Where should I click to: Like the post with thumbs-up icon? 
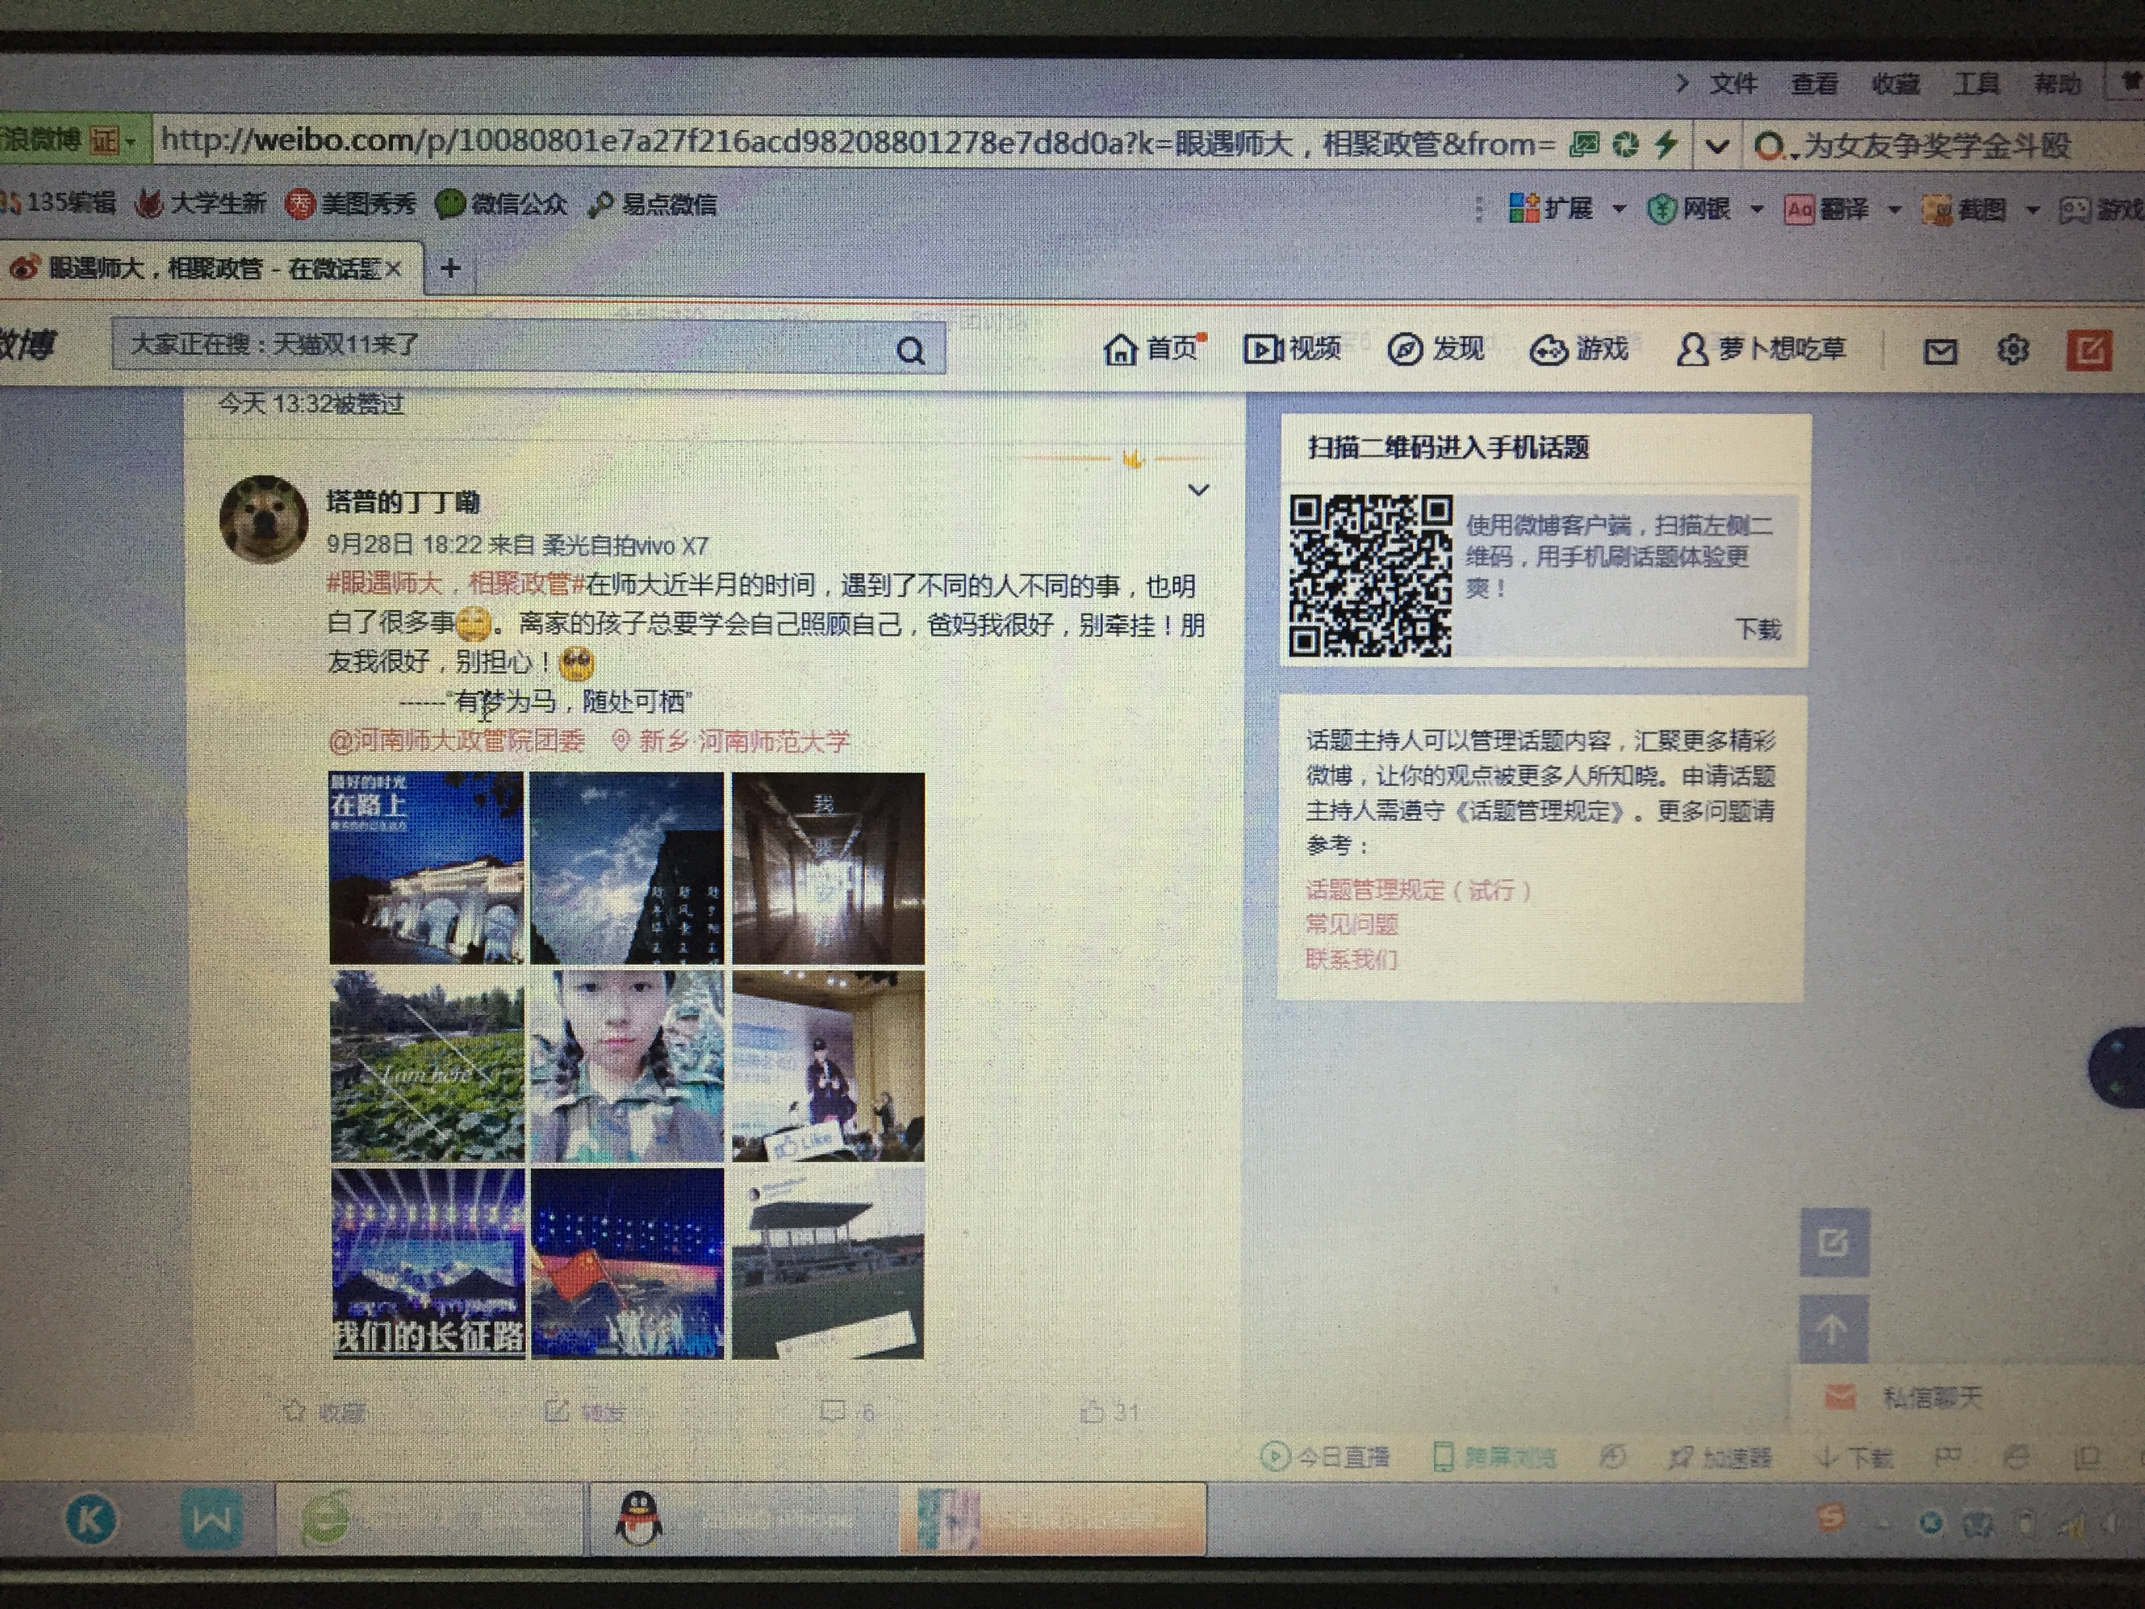(x=1093, y=1412)
